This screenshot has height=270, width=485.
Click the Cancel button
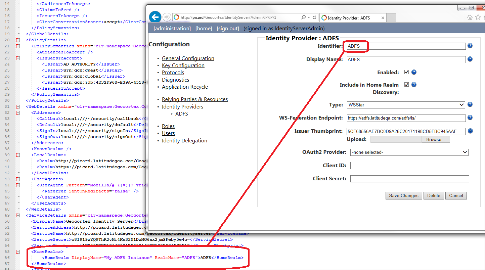tap(456, 195)
